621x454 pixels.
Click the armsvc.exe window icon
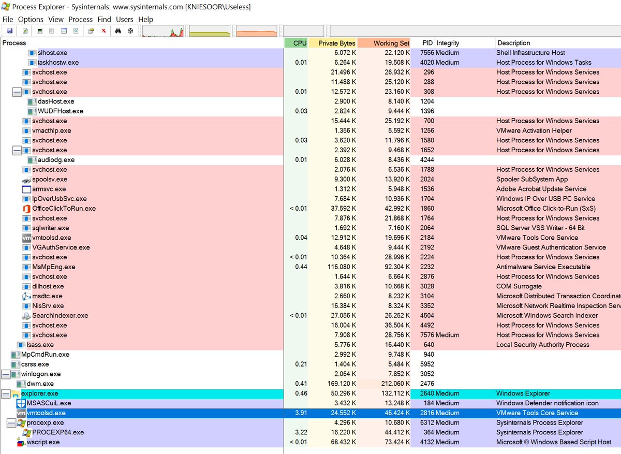pyautogui.click(x=27, y=189)
